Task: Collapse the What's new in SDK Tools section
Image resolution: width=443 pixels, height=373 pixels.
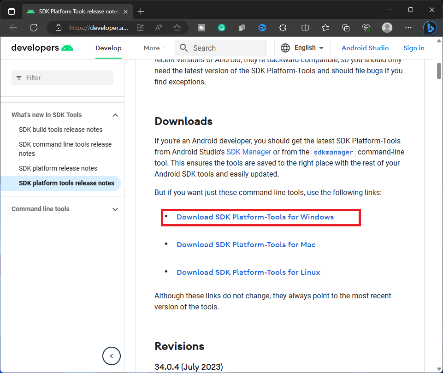Action: click(115, 115)
